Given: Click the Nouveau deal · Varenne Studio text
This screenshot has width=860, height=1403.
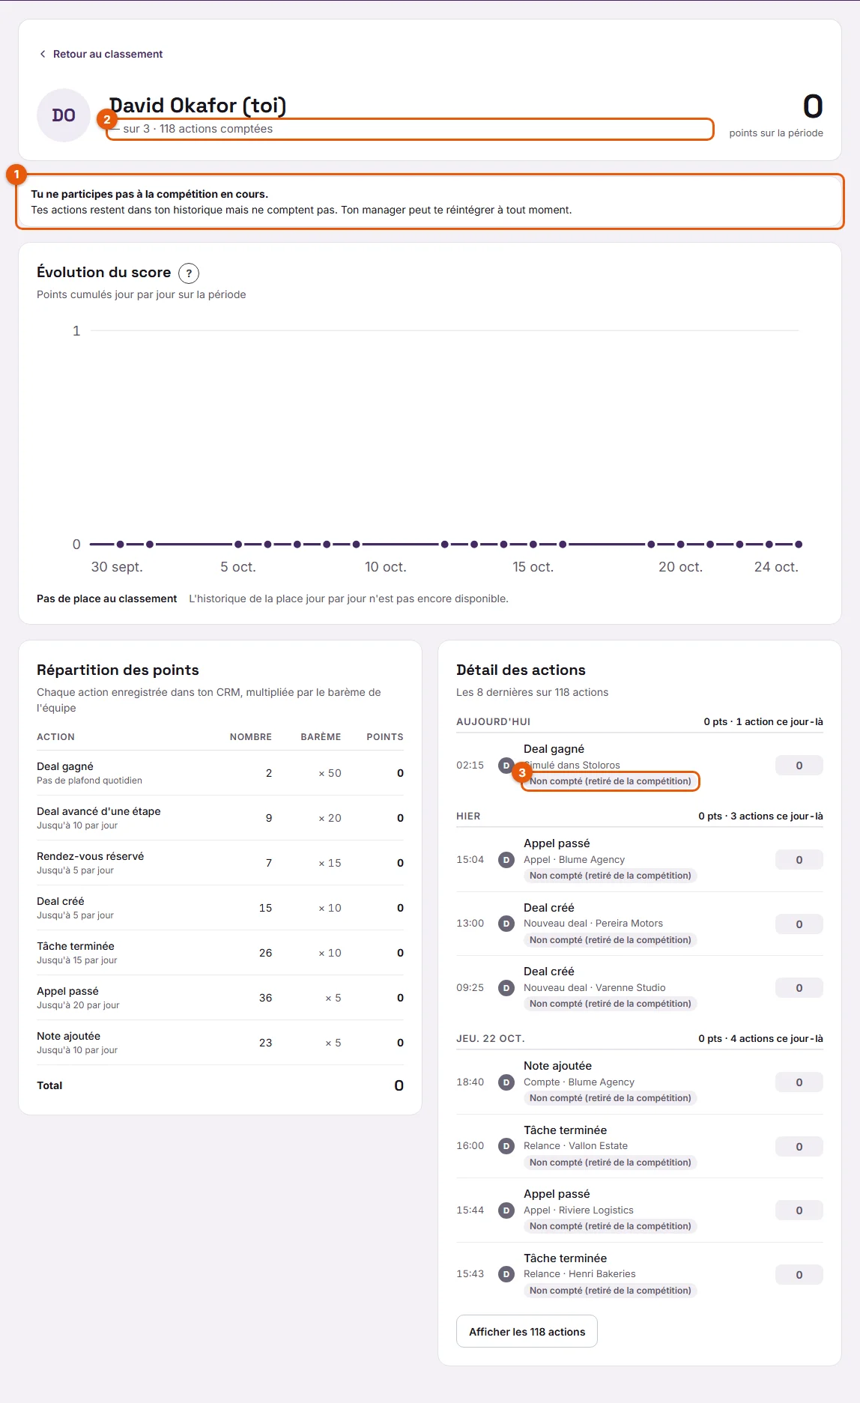Looking at the screenshot, I should point(595,988).
